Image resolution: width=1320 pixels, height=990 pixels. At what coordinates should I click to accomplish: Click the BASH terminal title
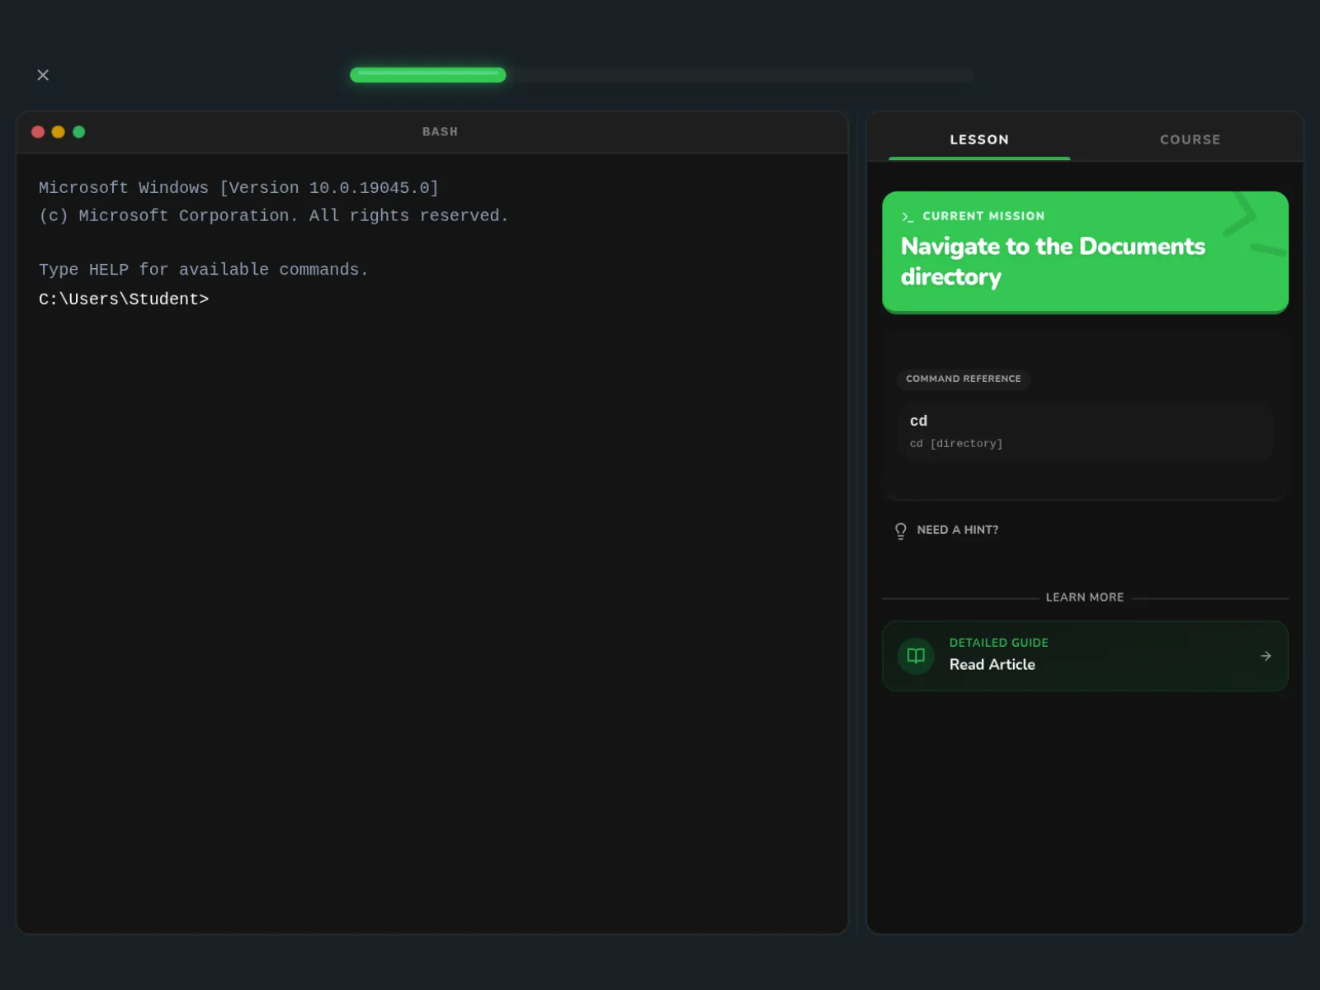coord(440,132)
